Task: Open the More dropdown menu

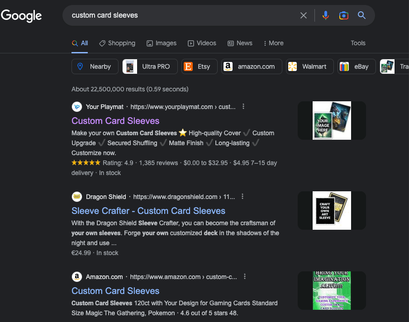Action: tap(273, 43)
